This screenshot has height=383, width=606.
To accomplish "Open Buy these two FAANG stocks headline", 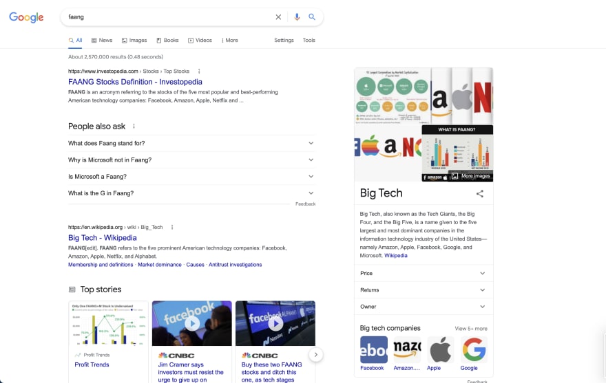I will (x=272, y=372).
